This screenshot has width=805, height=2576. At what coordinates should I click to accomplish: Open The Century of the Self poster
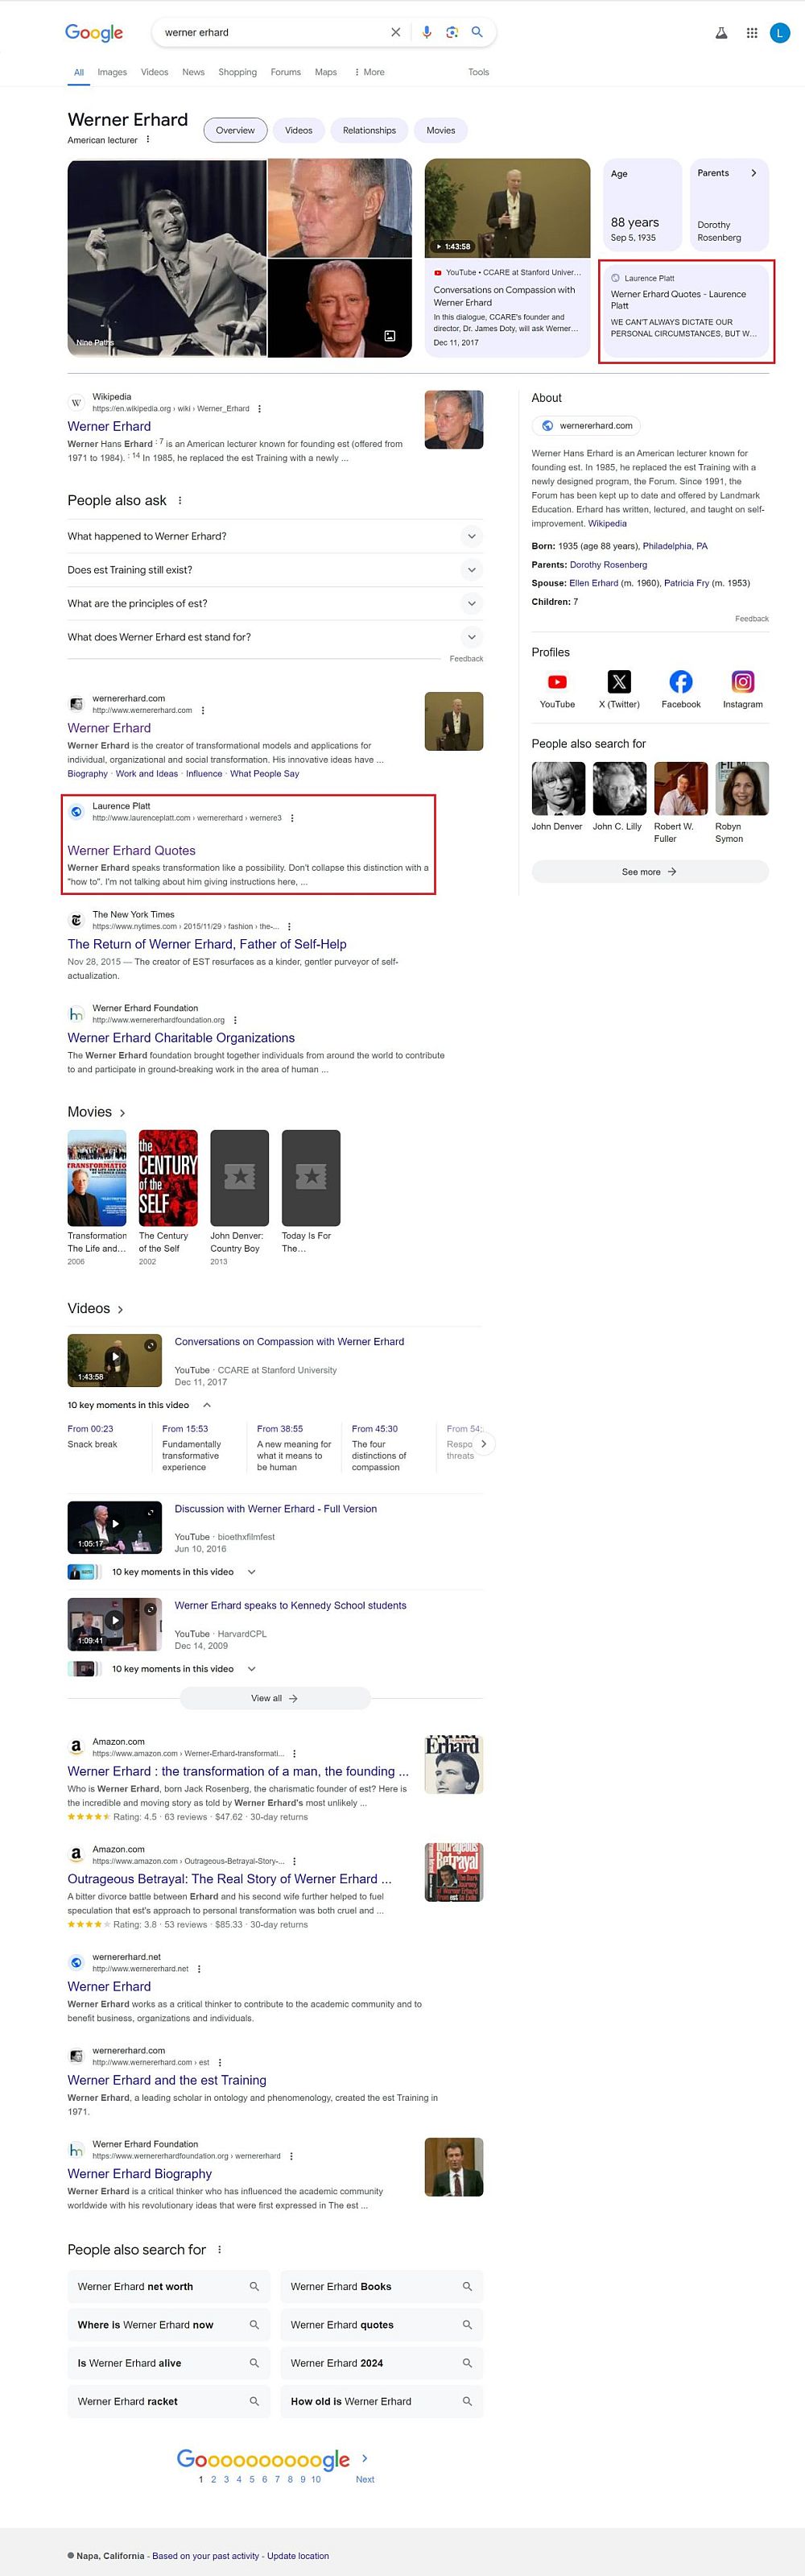click(x=167, y=1178)
